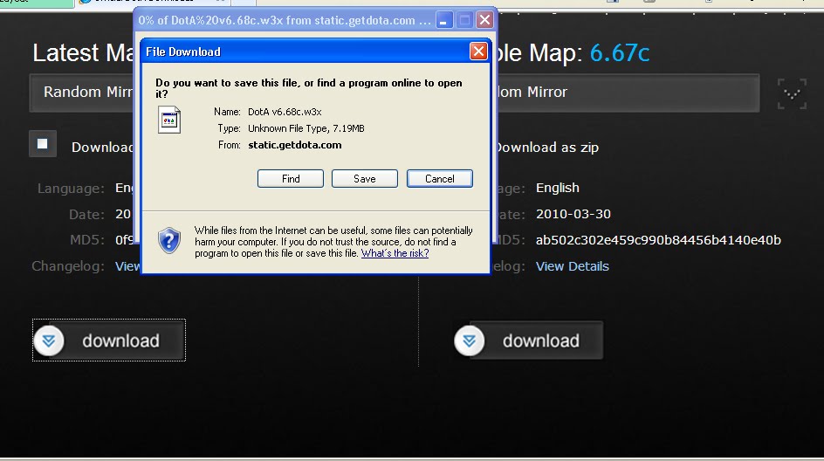Click the security shield help icon

pyautogui.click(x=169, y=241)
